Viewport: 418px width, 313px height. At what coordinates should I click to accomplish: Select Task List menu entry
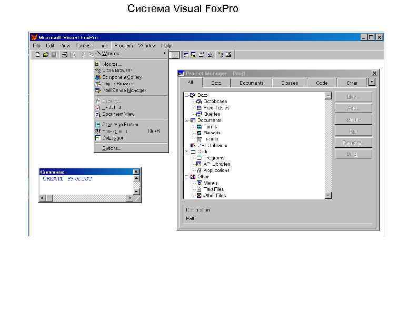131,107
